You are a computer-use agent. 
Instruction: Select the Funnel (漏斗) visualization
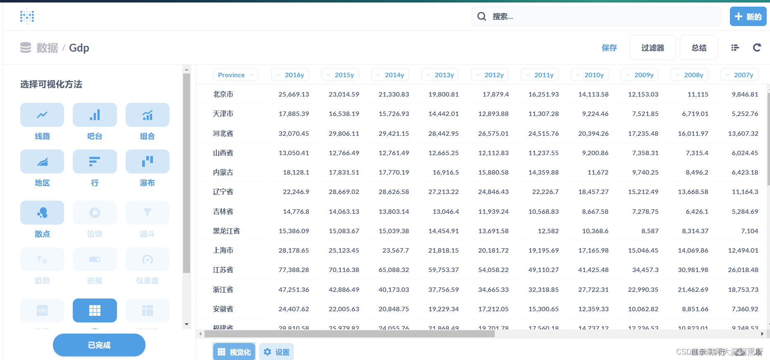(148, 213)
